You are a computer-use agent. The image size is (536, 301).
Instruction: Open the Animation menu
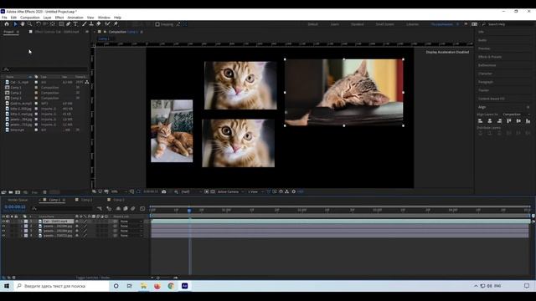[x=75, y=18]
